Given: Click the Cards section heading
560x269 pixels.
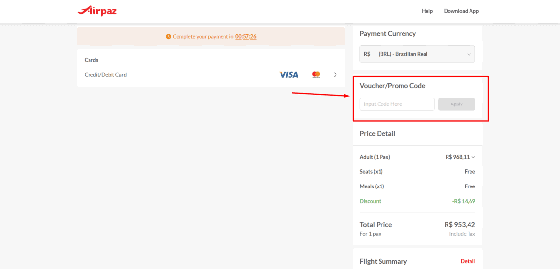Looking at the screenshot, I should [91, 60].
